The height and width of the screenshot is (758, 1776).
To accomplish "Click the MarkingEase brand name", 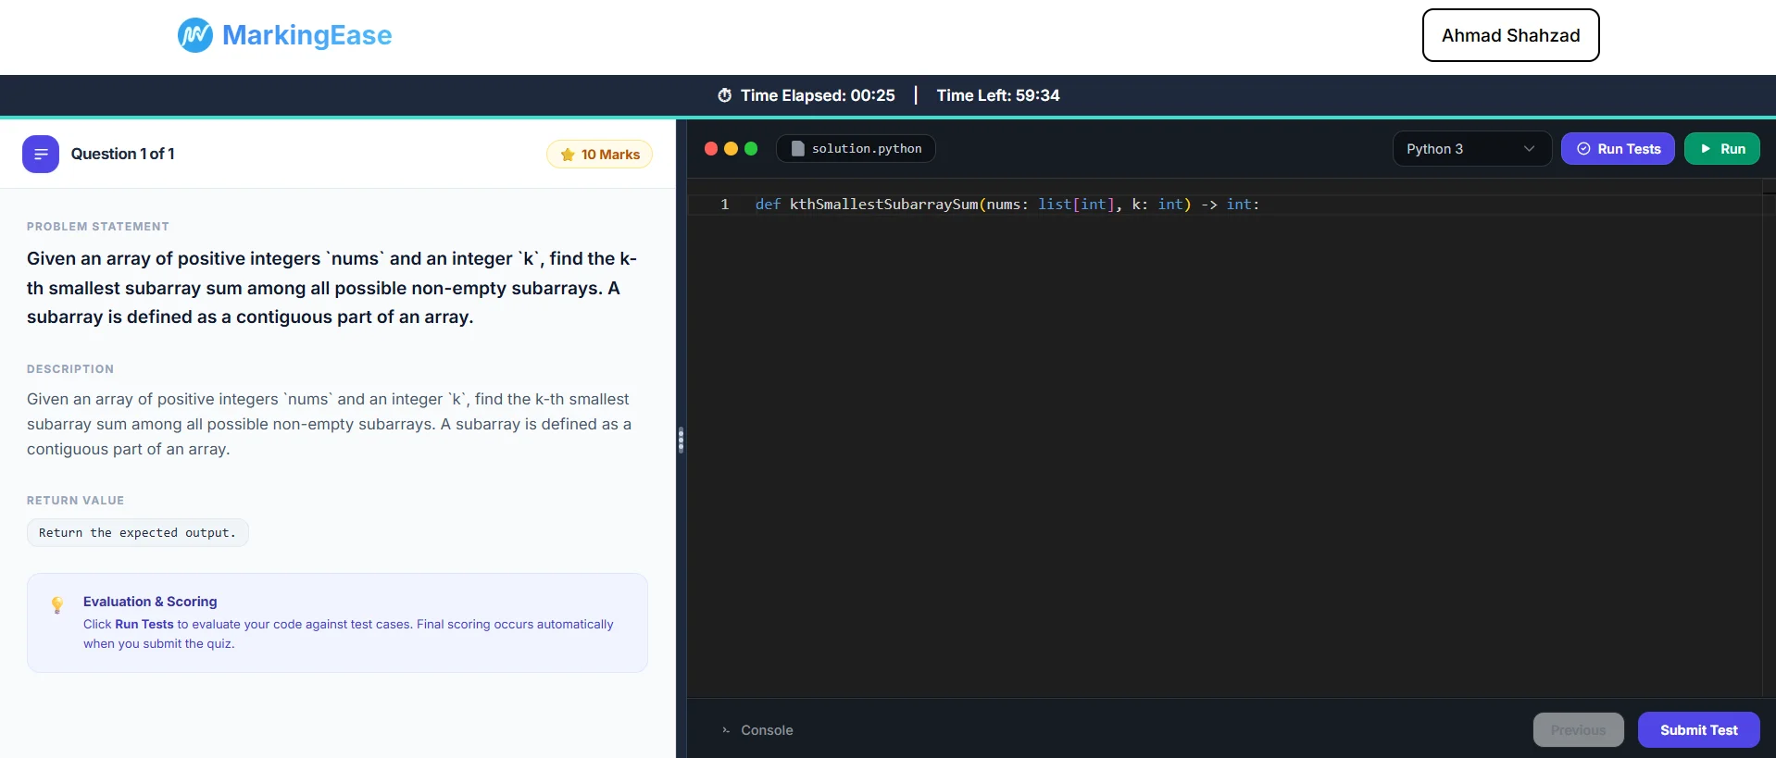I will (x=306, y=35).
